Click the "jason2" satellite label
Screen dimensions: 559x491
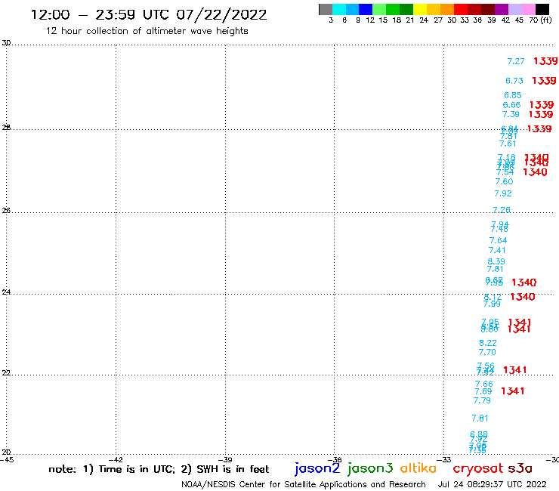point(317,469)
